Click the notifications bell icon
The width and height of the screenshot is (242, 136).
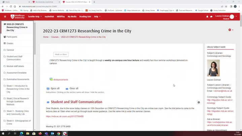[x=207, y=16]
